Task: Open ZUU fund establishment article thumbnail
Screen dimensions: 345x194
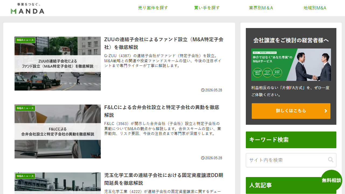Action: pyautogui.click(x=58, y=64)
